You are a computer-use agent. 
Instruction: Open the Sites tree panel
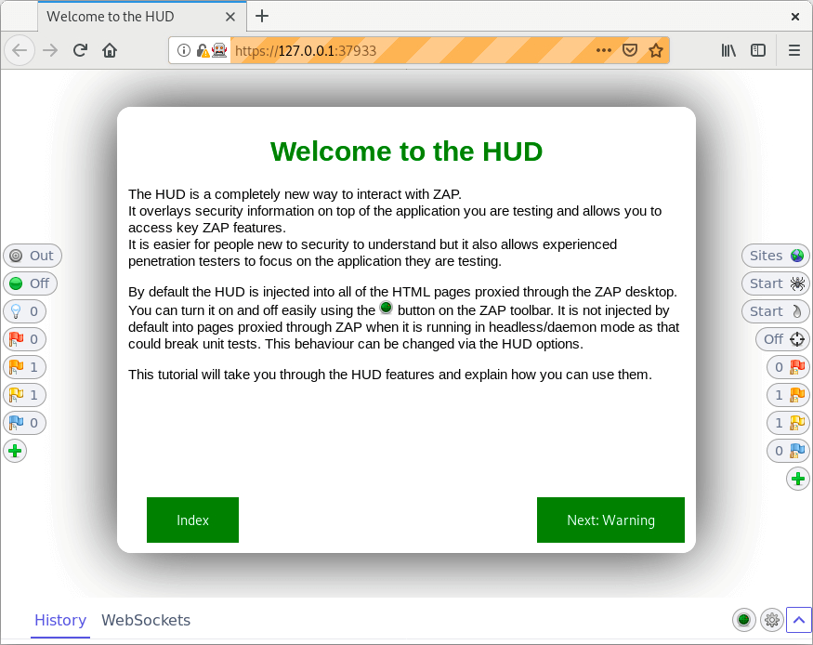(x=775, y=256)
